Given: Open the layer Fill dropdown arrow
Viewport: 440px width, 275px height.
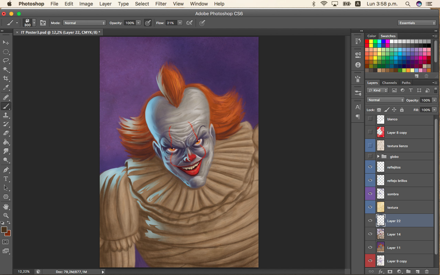Looking at the screenshot, I should pos(434,110).
